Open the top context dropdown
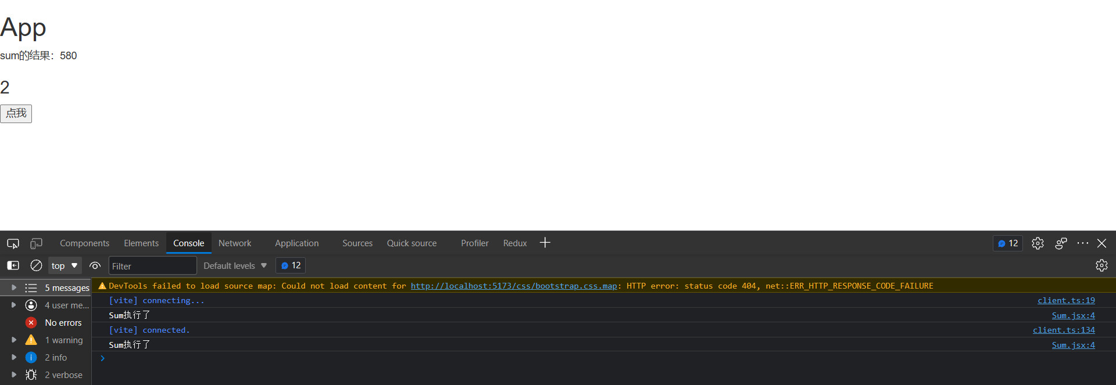The height and width of the screenshot is (385, 1116). [65, 265]
